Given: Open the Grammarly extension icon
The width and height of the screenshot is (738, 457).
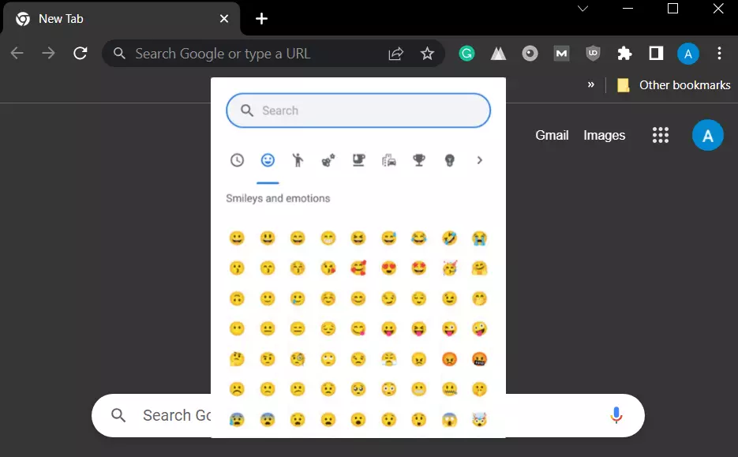Looking at the screenshot, I should pyautogui.click(x=466, y=53).
